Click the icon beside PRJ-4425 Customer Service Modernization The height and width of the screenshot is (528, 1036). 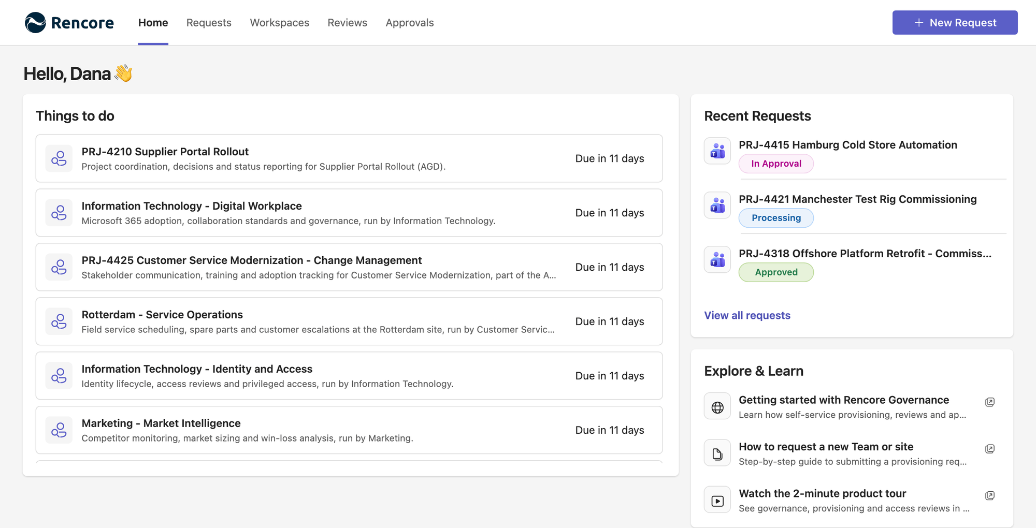coord(59,267)
